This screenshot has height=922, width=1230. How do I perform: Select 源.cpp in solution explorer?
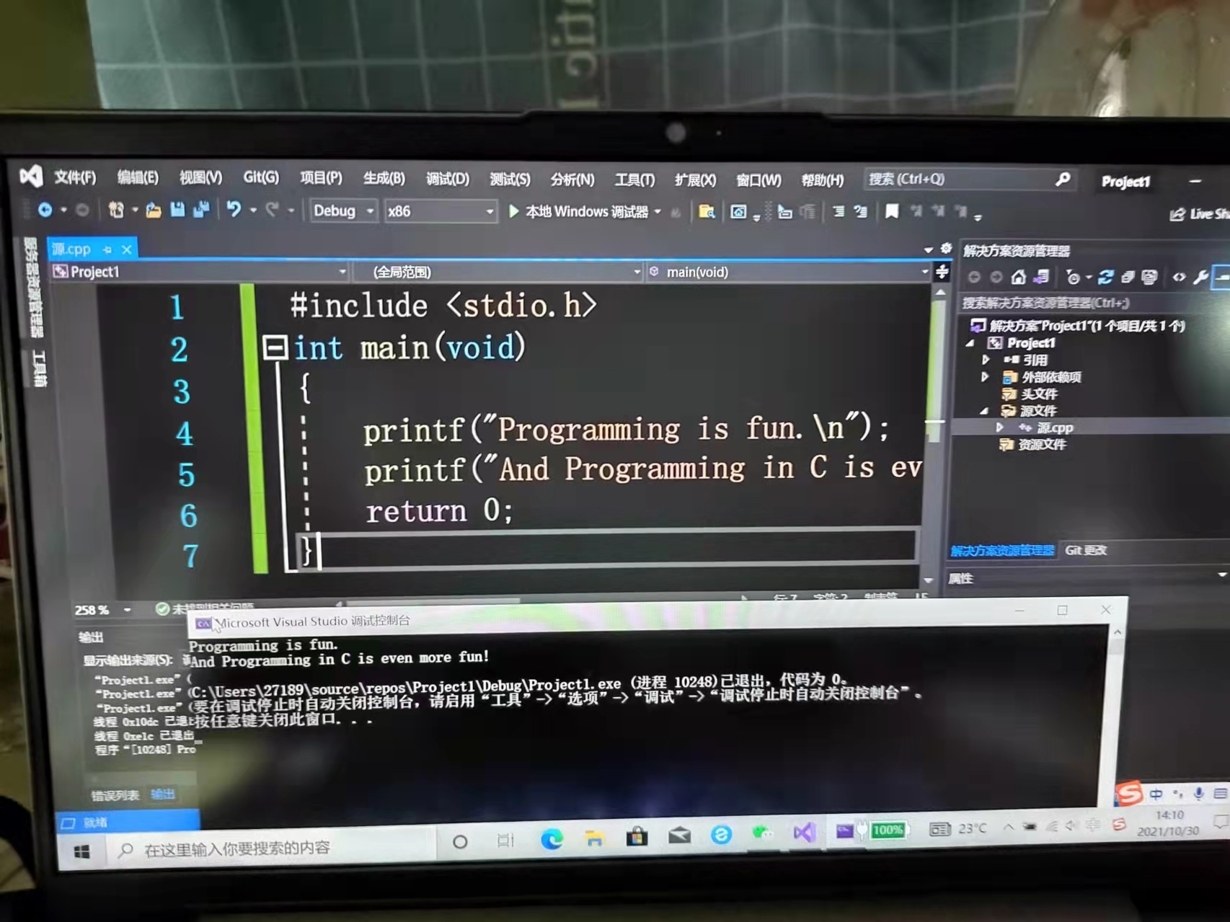click(x=1055, y=427)
